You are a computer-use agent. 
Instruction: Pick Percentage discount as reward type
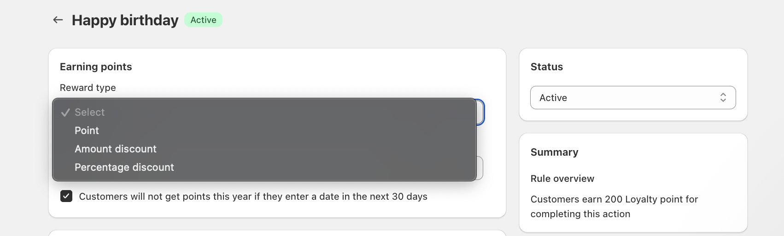pos(124,168)
